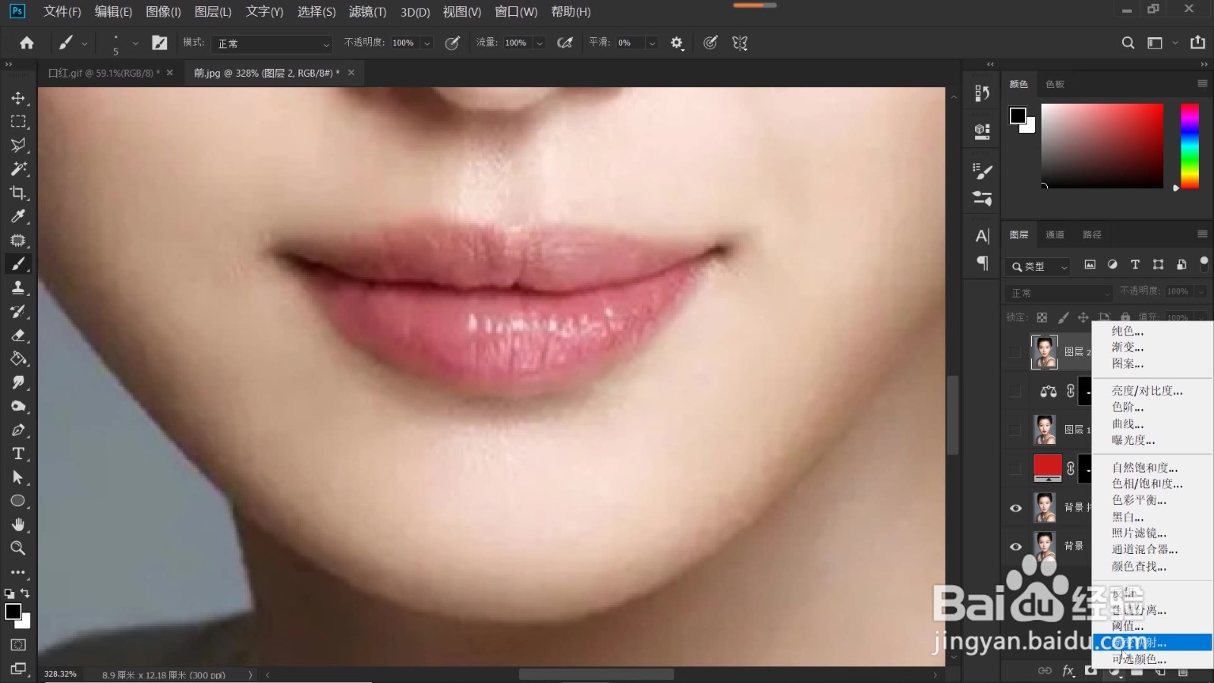1214x683 pixels.
Task: Select the Clone Stamp tool
Action: click(x=18, y=288)
